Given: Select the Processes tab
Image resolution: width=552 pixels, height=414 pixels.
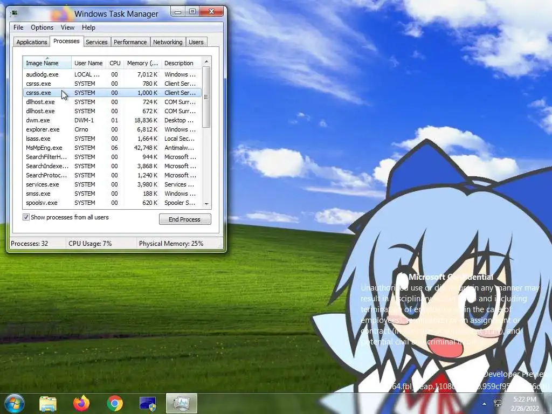Looking at the screenshot, I should (66, 41).
